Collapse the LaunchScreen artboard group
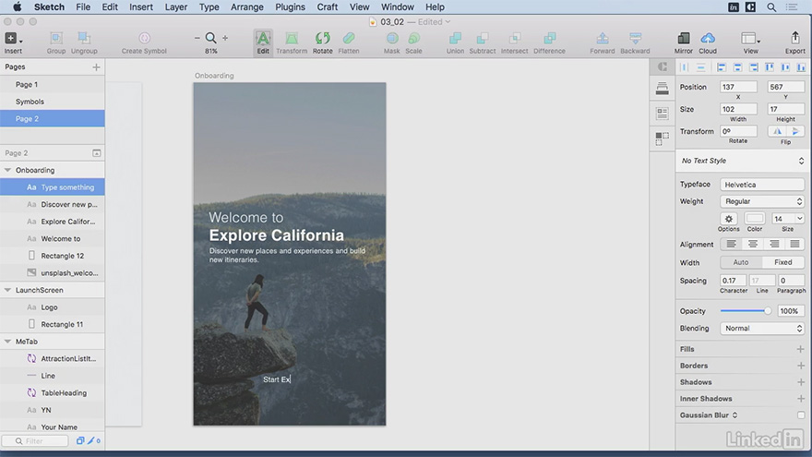 pos(7,290)
